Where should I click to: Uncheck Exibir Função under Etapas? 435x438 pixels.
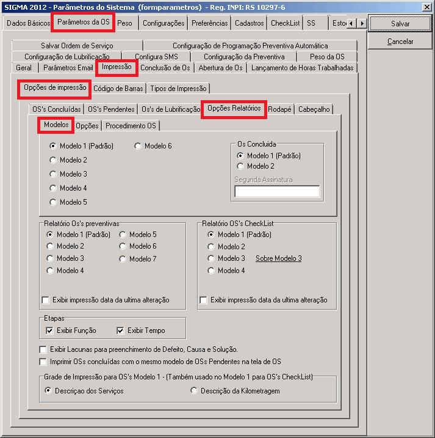tap(71, 330)
